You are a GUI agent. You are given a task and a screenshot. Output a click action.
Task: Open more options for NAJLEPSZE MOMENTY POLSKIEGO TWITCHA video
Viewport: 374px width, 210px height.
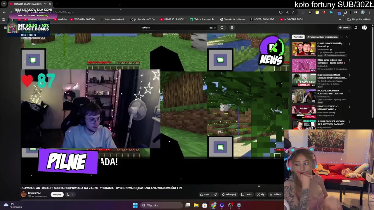click(x=349, y=91)
